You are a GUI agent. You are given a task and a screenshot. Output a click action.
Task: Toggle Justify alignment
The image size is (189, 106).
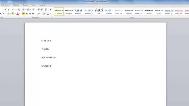[x=33, y=14]
